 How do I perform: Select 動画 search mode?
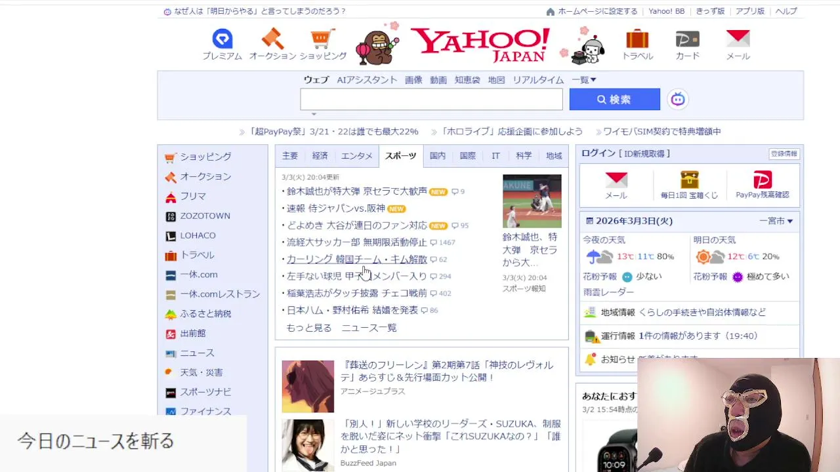[x=438, y=80]
